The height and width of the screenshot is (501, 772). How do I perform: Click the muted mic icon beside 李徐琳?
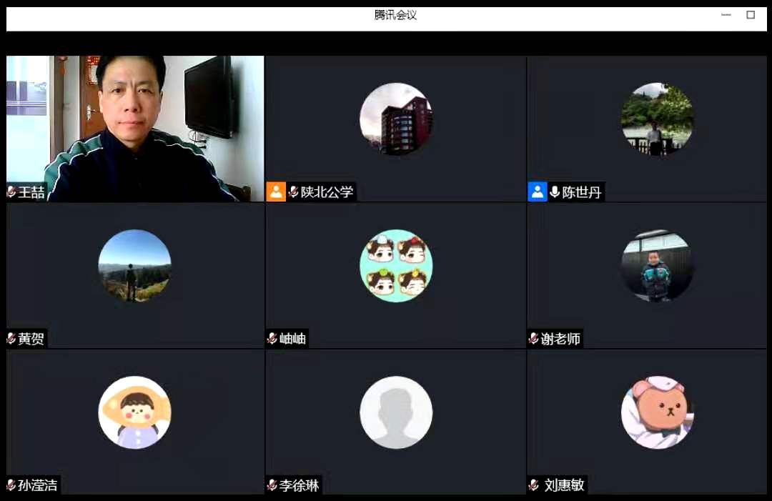272,485
